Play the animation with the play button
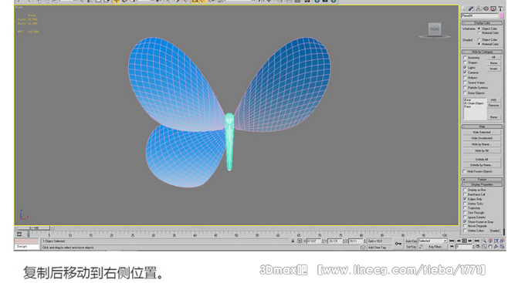 tap(464, 241)
